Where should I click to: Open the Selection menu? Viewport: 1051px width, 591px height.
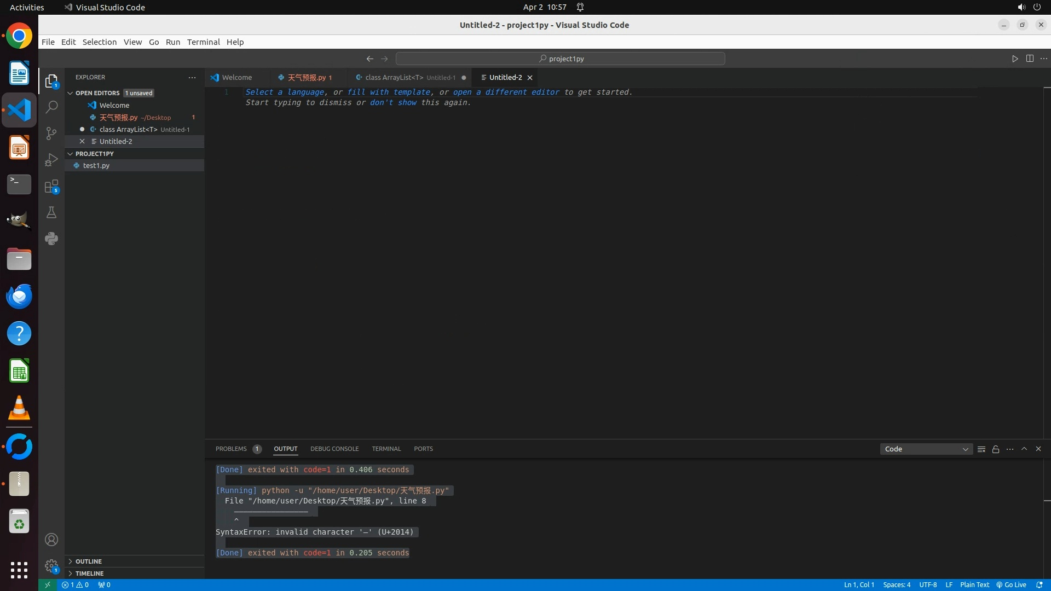click(x=99, y=42)
